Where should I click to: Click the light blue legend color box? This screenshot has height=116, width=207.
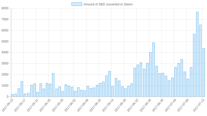77,4
